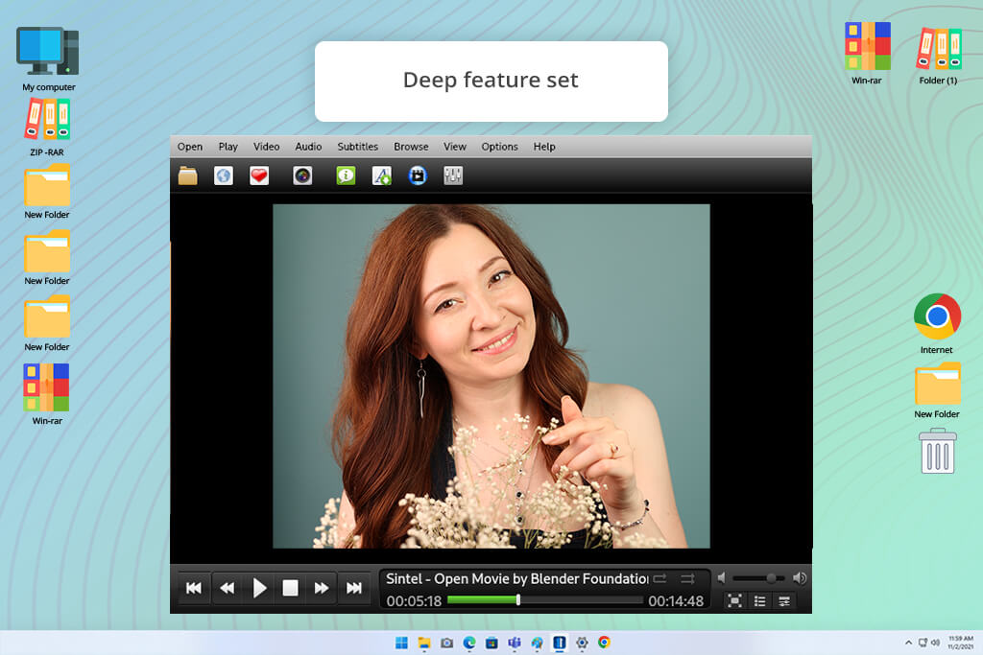The width and height of the screenshot is (983, 655).
Task: Click the open URL globe toolbar icon
Action: point(223,175)
